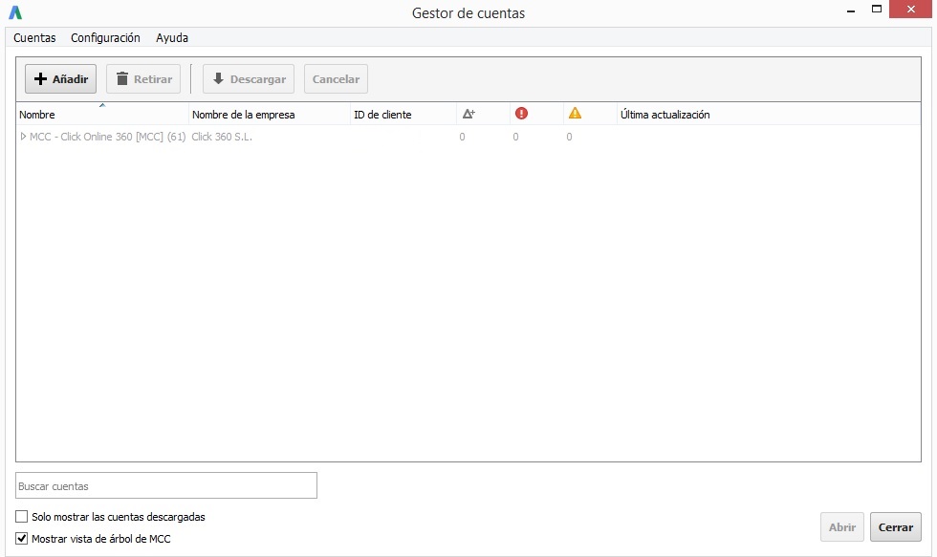The image size is (937, 557).
Task: Click the AdWords Editor logo icon
Action: click(x=15, y=13)
